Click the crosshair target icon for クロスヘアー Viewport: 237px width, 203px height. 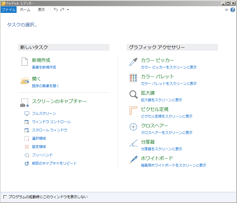click(133, 127)
